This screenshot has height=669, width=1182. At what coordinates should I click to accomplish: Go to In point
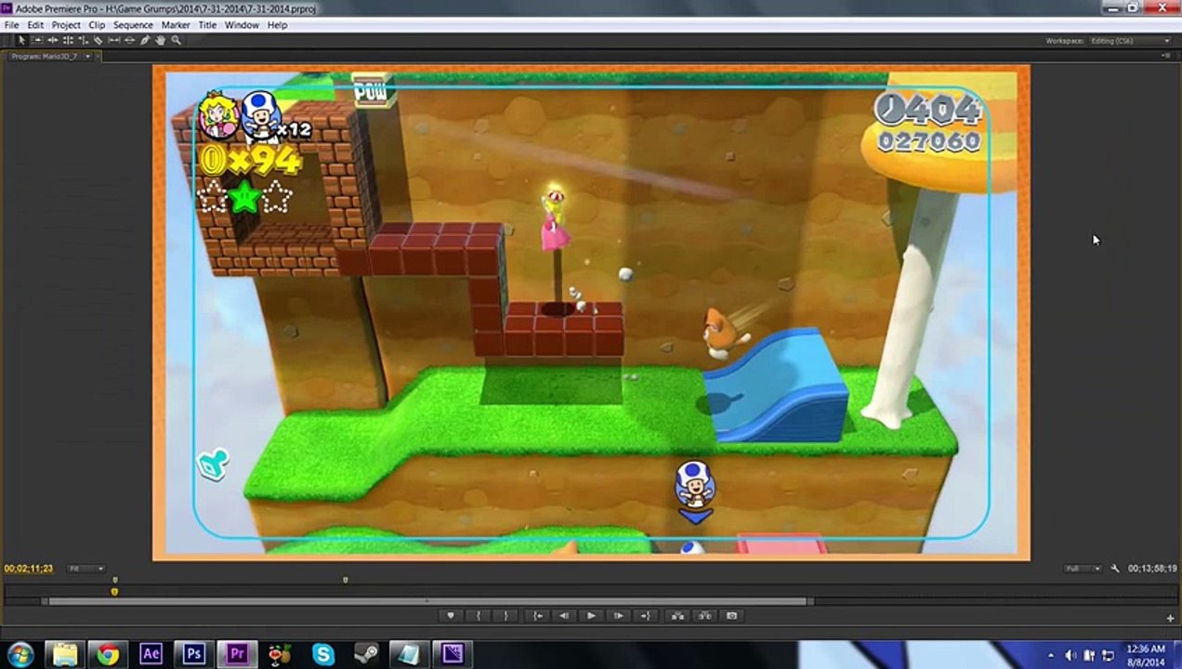(x=538, y=615)
